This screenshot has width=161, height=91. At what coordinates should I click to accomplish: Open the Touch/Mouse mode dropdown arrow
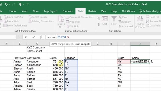[24, 4]
